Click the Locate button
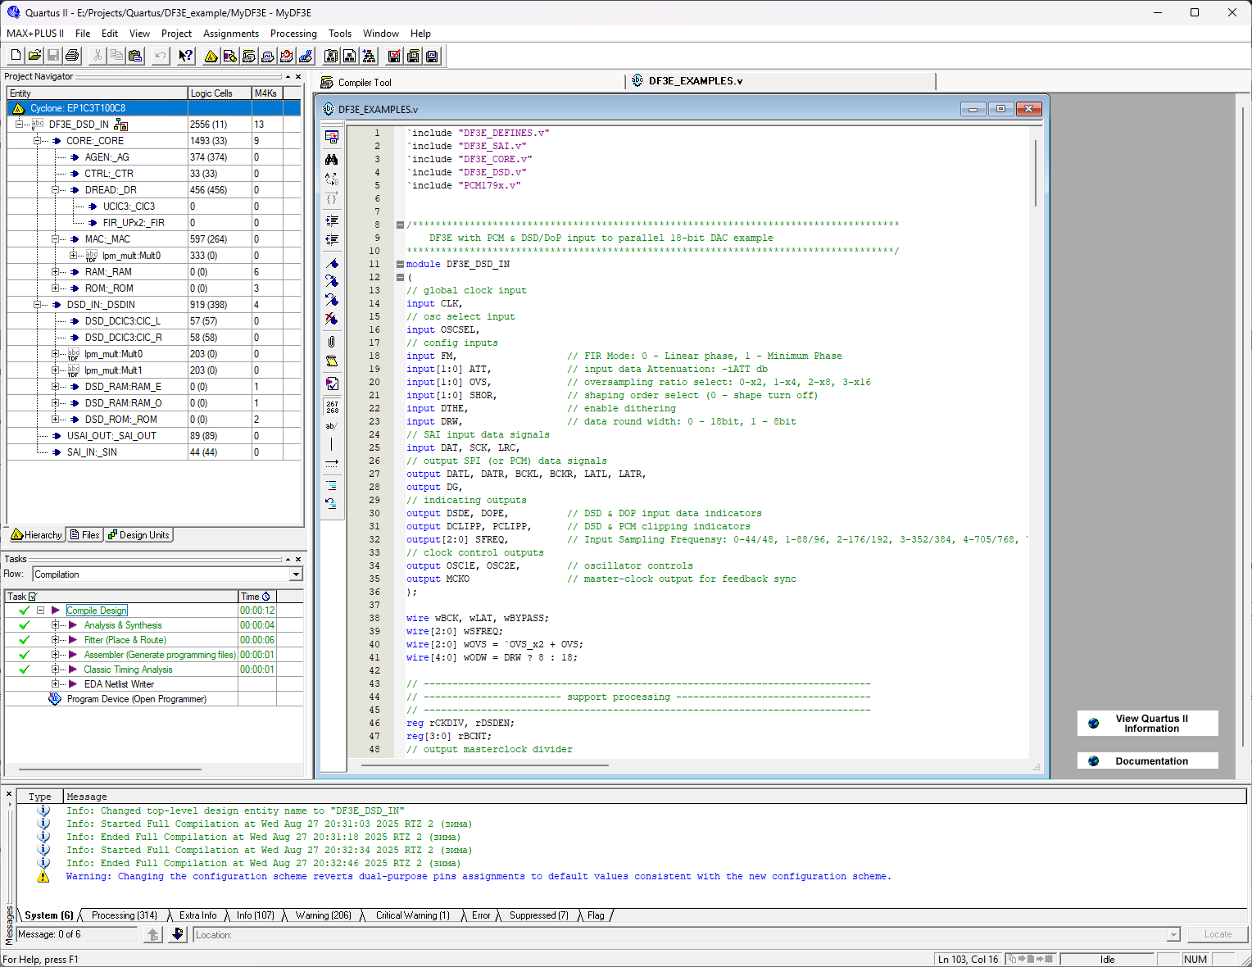Viewport: 1252px width, 967px height. tap(1218, 934)
